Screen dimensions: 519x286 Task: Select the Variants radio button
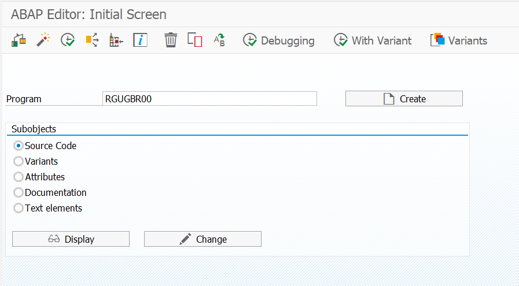(18, 161)
